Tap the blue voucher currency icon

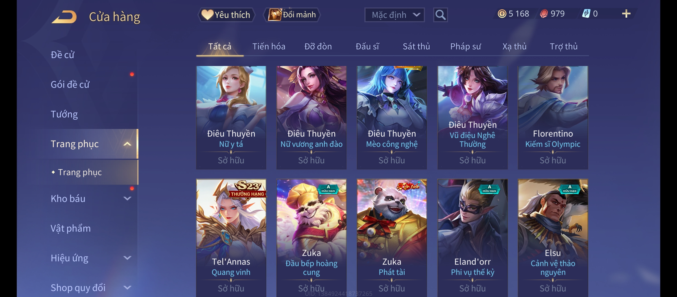coord(586,14)
